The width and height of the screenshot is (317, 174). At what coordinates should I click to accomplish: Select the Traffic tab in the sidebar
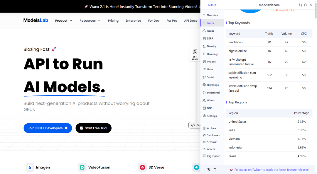coord(212,23)
